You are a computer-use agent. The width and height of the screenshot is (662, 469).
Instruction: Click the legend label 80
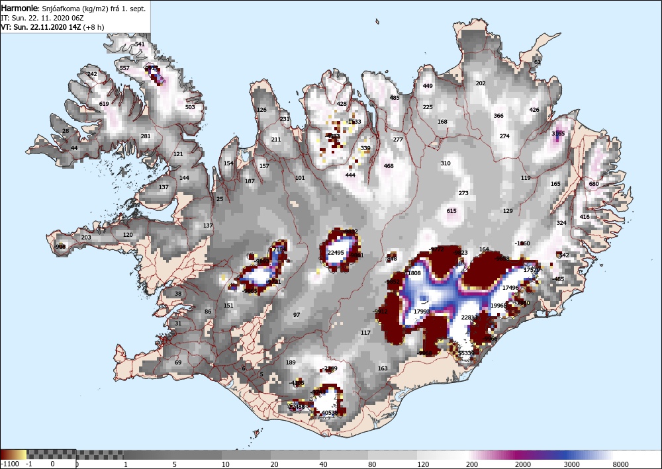pos(373,464)
